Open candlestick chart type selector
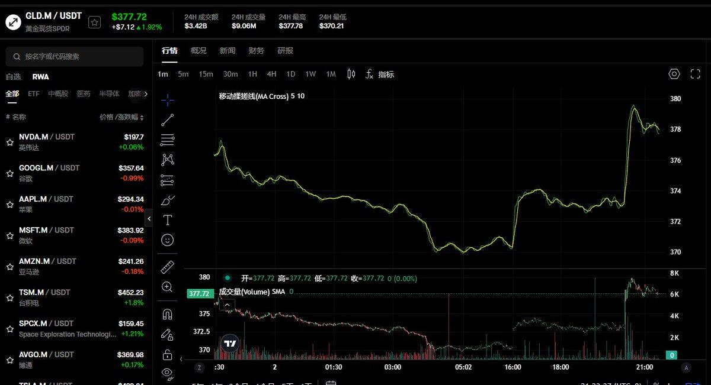Screen dimensions: 711x385 (x=351, y=74)
